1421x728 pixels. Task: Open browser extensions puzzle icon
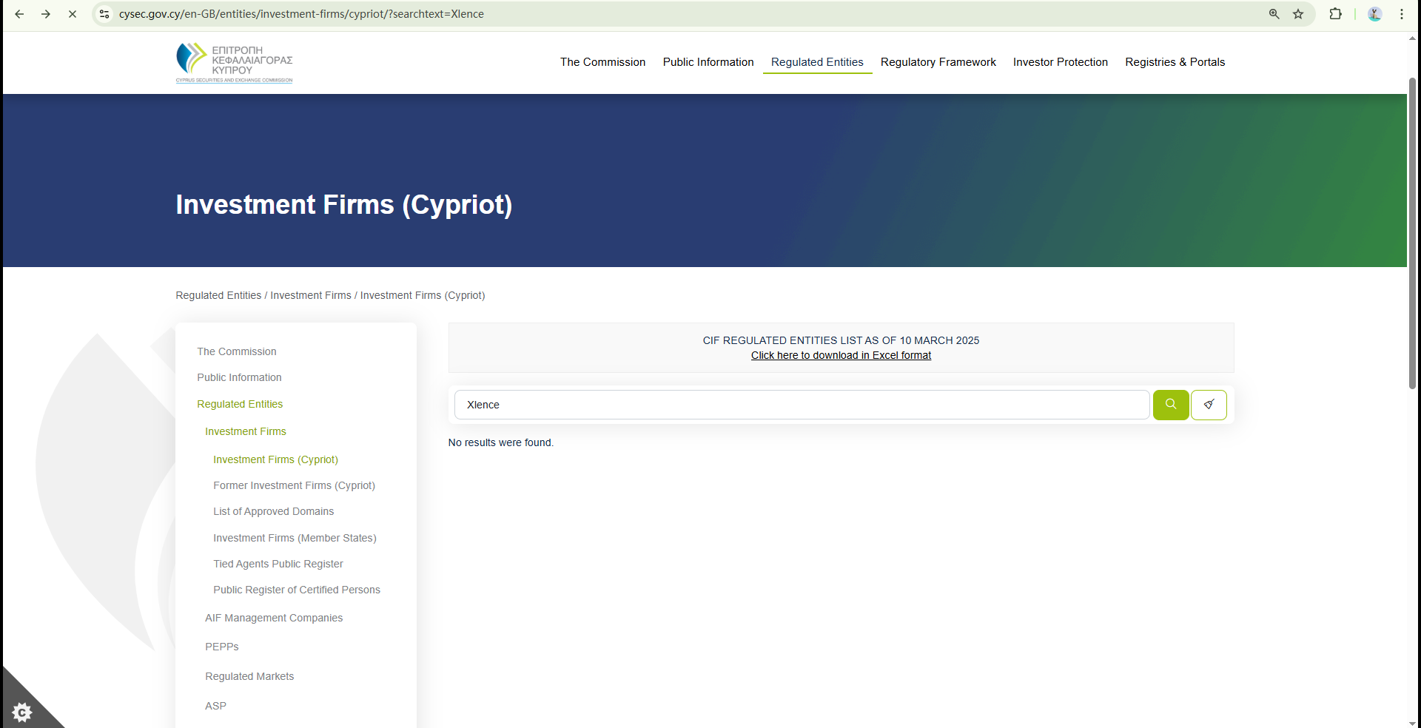[x=1335, y=14]
